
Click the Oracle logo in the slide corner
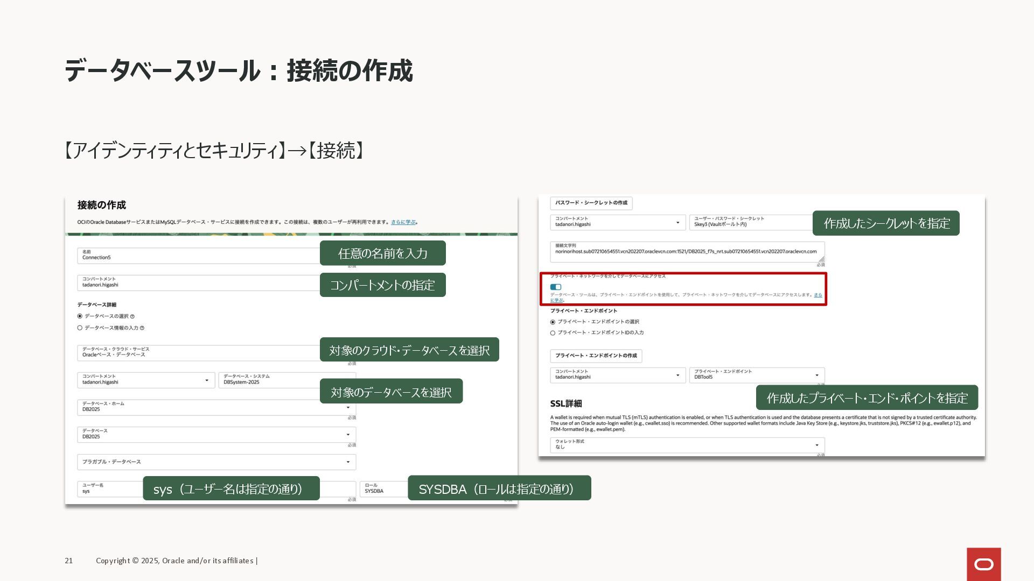click(x=984, y=564)
